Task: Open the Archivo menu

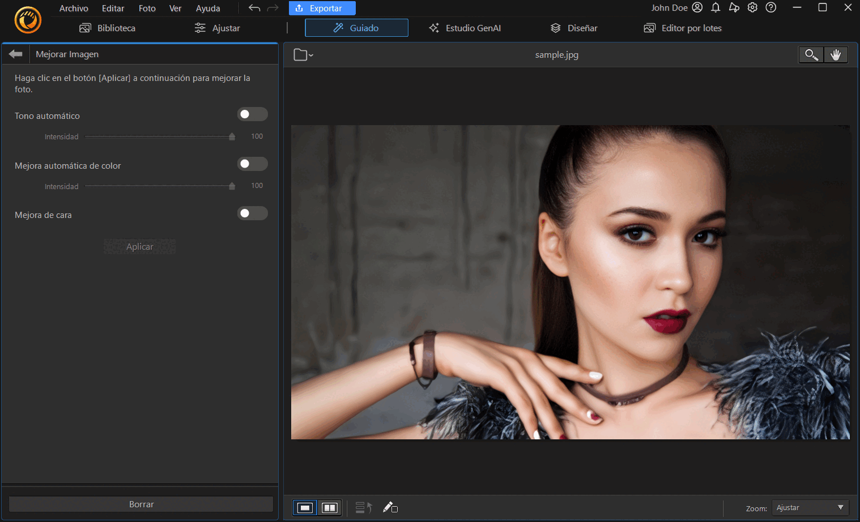Action: [x=74, y=8]
